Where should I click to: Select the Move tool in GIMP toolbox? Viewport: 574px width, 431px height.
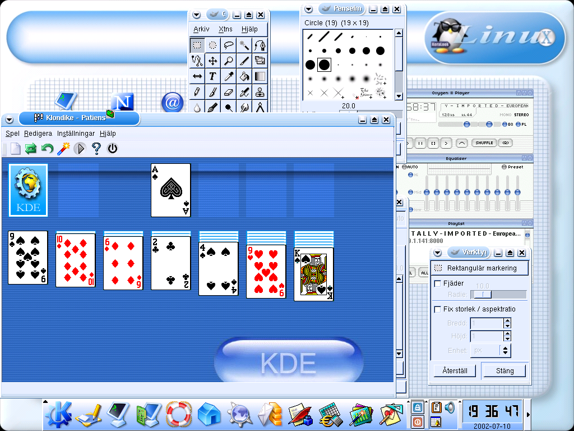point(212,61)
